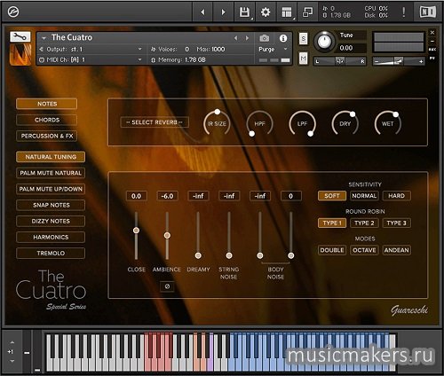
Task: Open instrument info icon
Action: [x=283, y=38]
